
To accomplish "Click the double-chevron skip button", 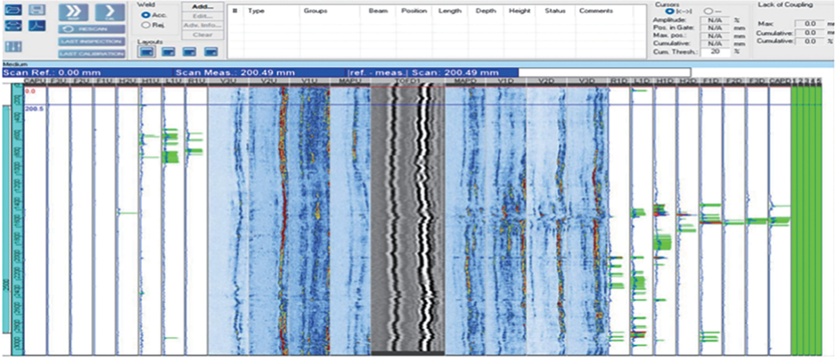I will [73, 11].
